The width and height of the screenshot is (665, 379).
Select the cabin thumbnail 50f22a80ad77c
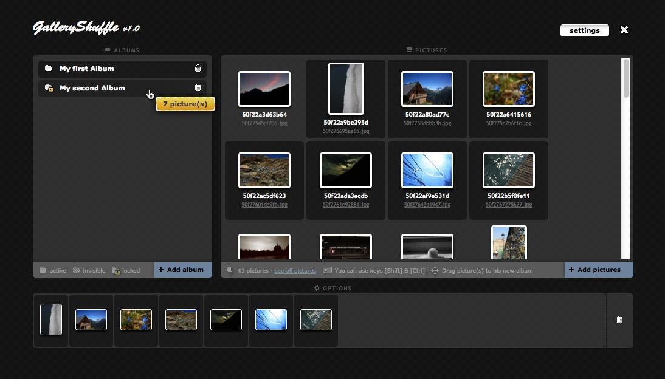coord(427,88)
